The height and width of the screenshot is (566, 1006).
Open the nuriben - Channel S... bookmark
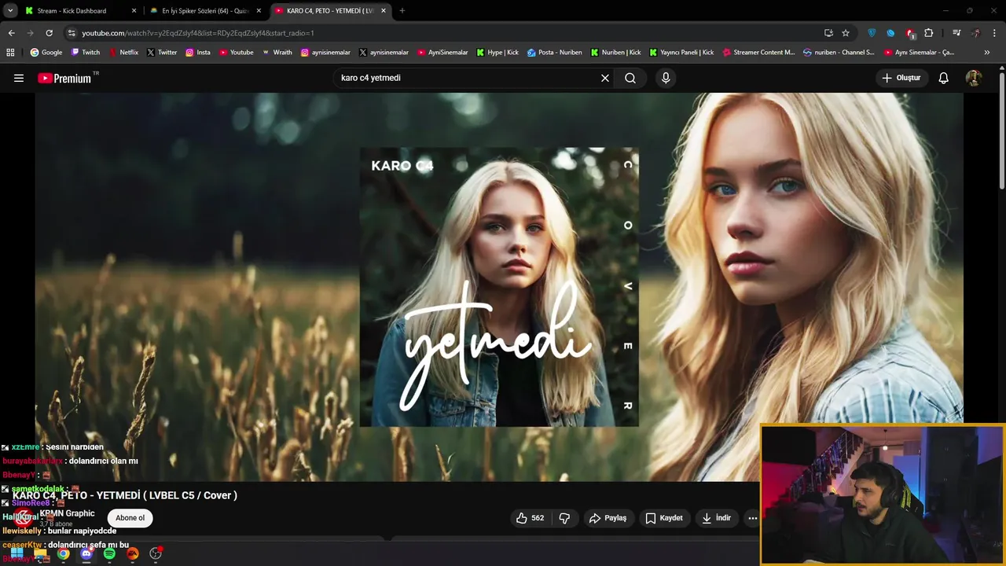pos(839,53)
